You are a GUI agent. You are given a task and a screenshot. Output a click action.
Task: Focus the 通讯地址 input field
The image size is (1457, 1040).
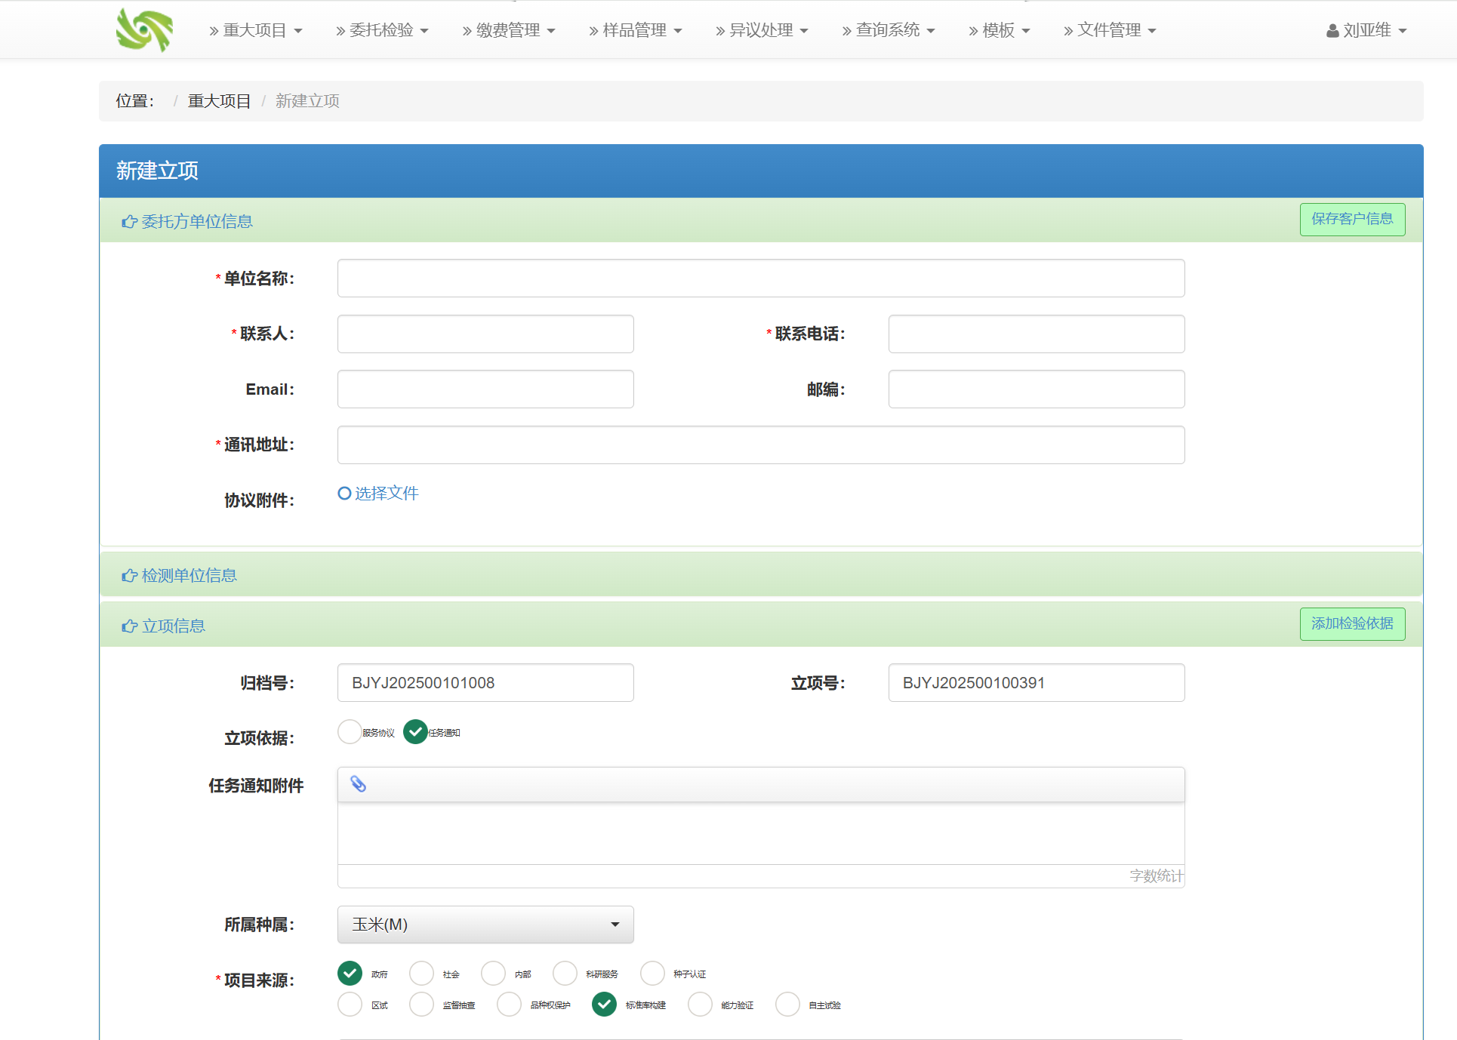pos(761,445)
